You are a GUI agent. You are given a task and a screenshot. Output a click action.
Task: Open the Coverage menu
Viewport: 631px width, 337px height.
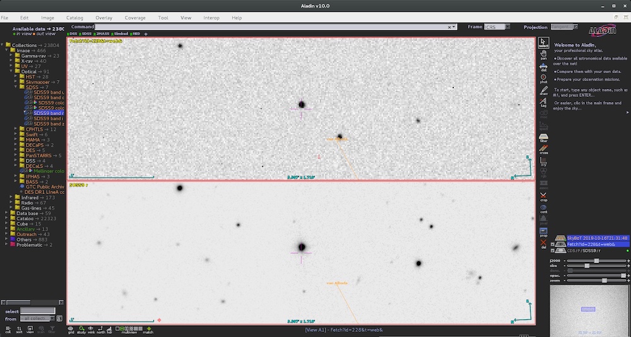(x=135, y=18)
